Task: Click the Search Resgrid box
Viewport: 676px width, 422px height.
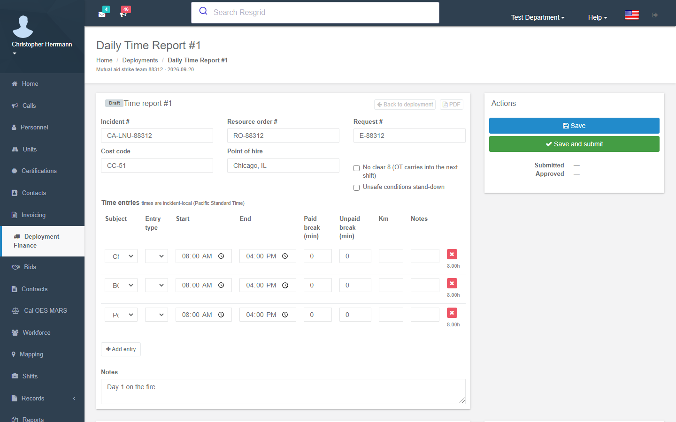Action: coord(315,13)
